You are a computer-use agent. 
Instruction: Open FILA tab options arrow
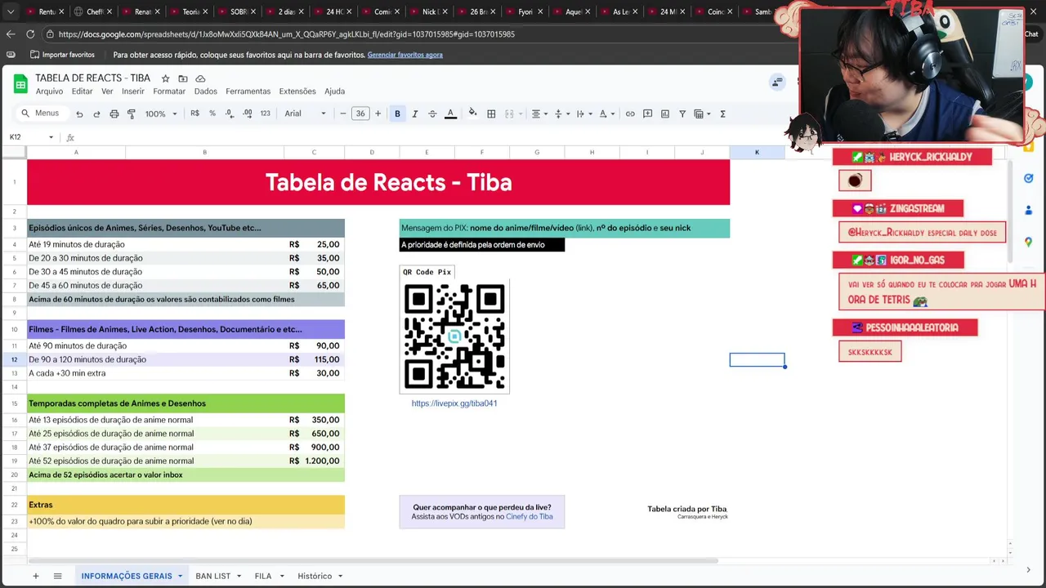click(281, 577)
